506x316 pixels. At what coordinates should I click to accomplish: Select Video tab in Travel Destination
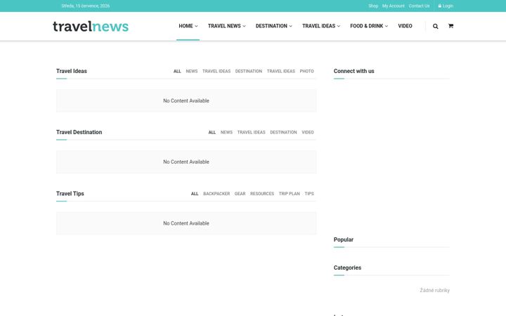(x=308, y=133)
